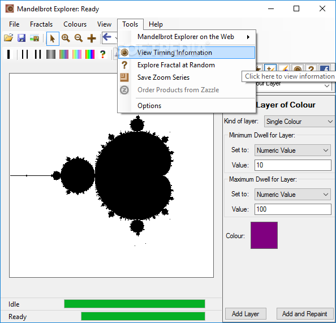This screenshot has width=336, height=323.
Task: Open Maximum Dwell Set to dropdown
Action: tap(292, 195)
